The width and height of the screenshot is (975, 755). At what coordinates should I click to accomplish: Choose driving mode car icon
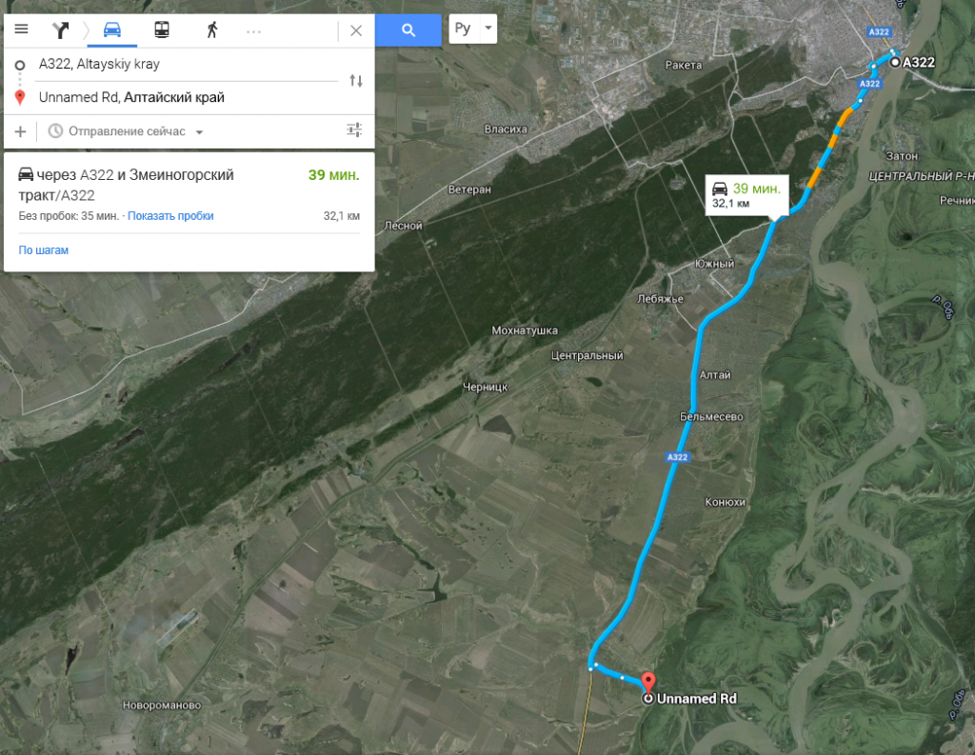112,30
